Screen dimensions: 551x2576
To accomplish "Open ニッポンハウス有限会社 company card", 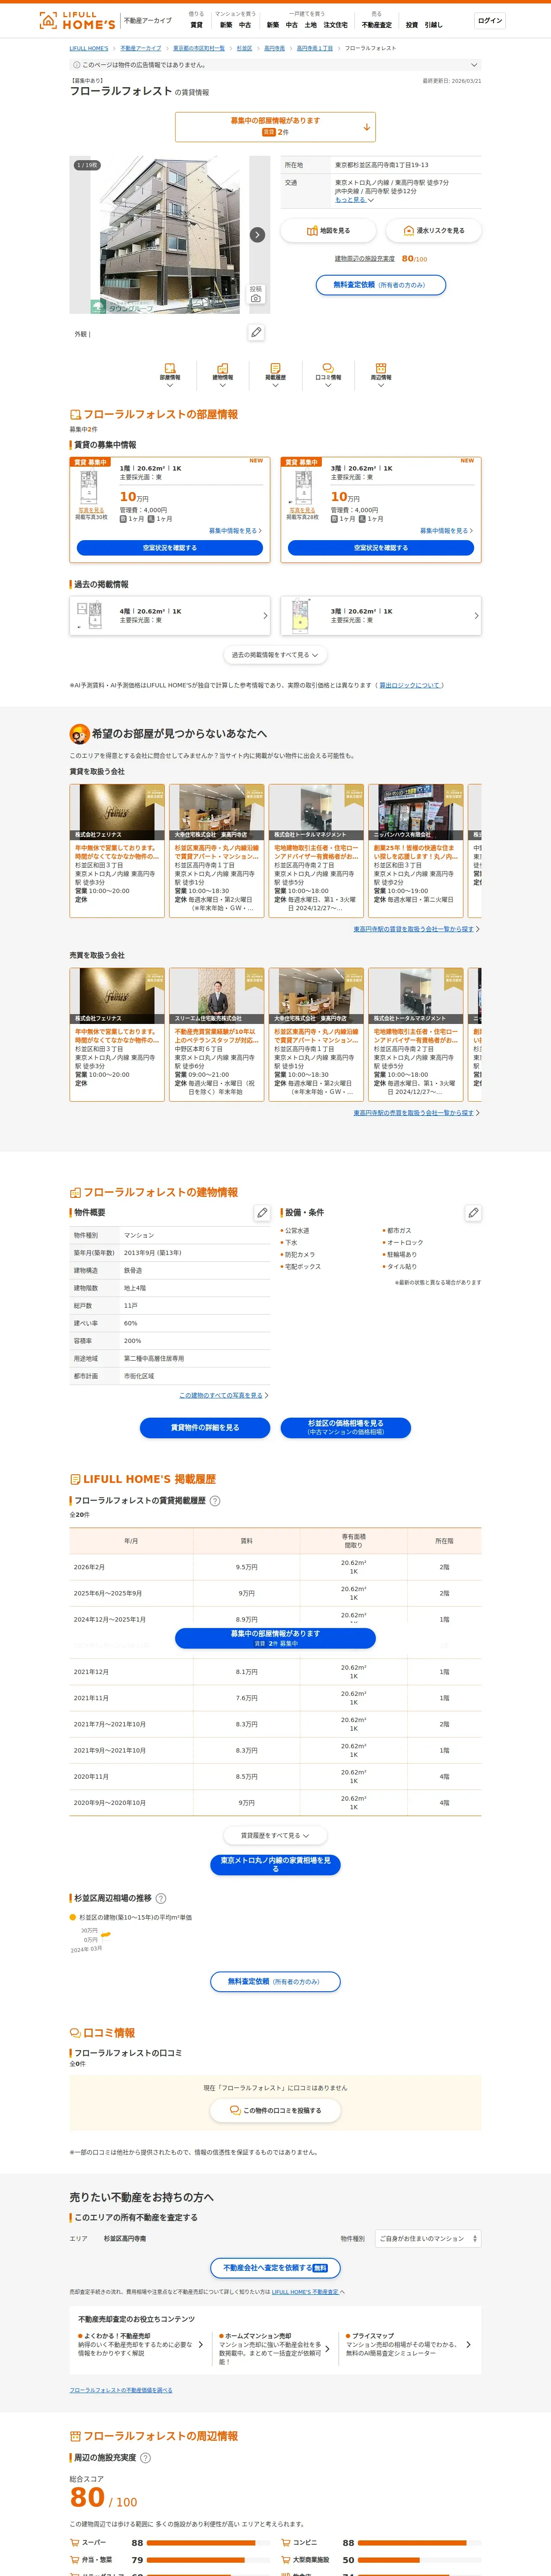I will pos(415,851).
